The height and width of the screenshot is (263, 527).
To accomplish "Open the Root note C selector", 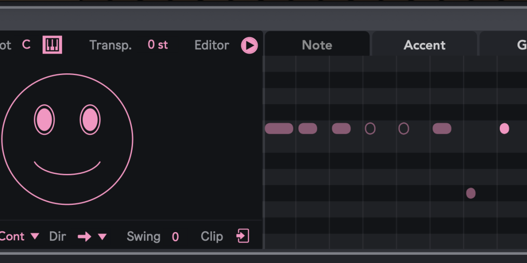I will (26, 45).
